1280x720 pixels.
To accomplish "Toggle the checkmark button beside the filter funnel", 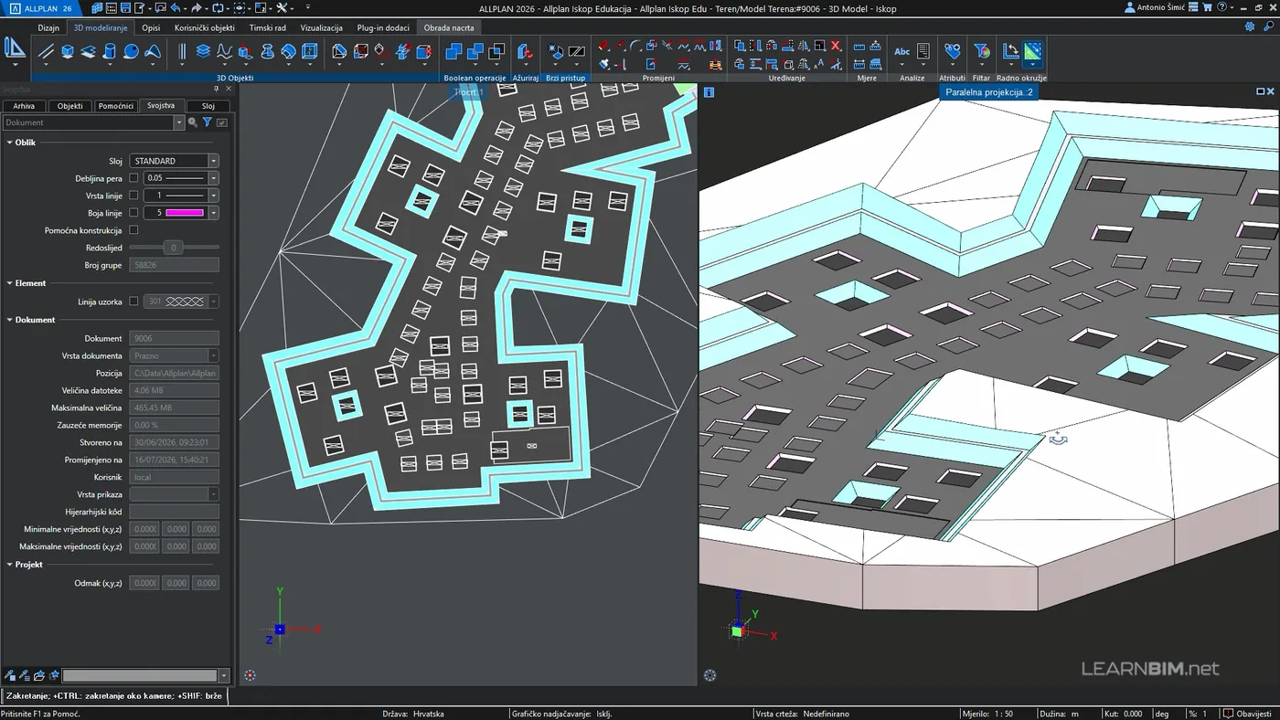I will pyautogui.click(x=222, y=122).
